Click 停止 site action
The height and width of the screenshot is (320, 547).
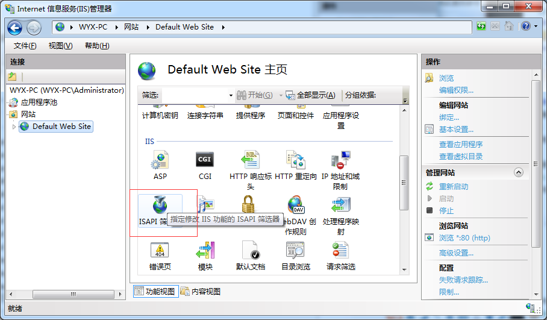[x=446, y=211]
